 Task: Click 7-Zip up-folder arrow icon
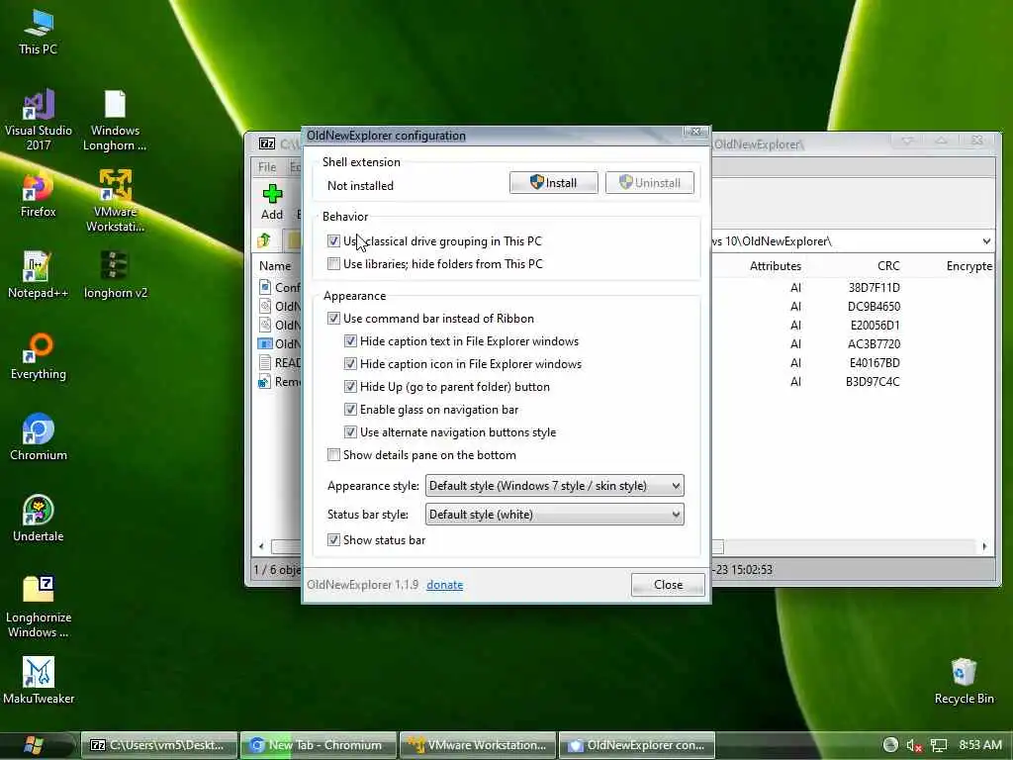point(263,240)
